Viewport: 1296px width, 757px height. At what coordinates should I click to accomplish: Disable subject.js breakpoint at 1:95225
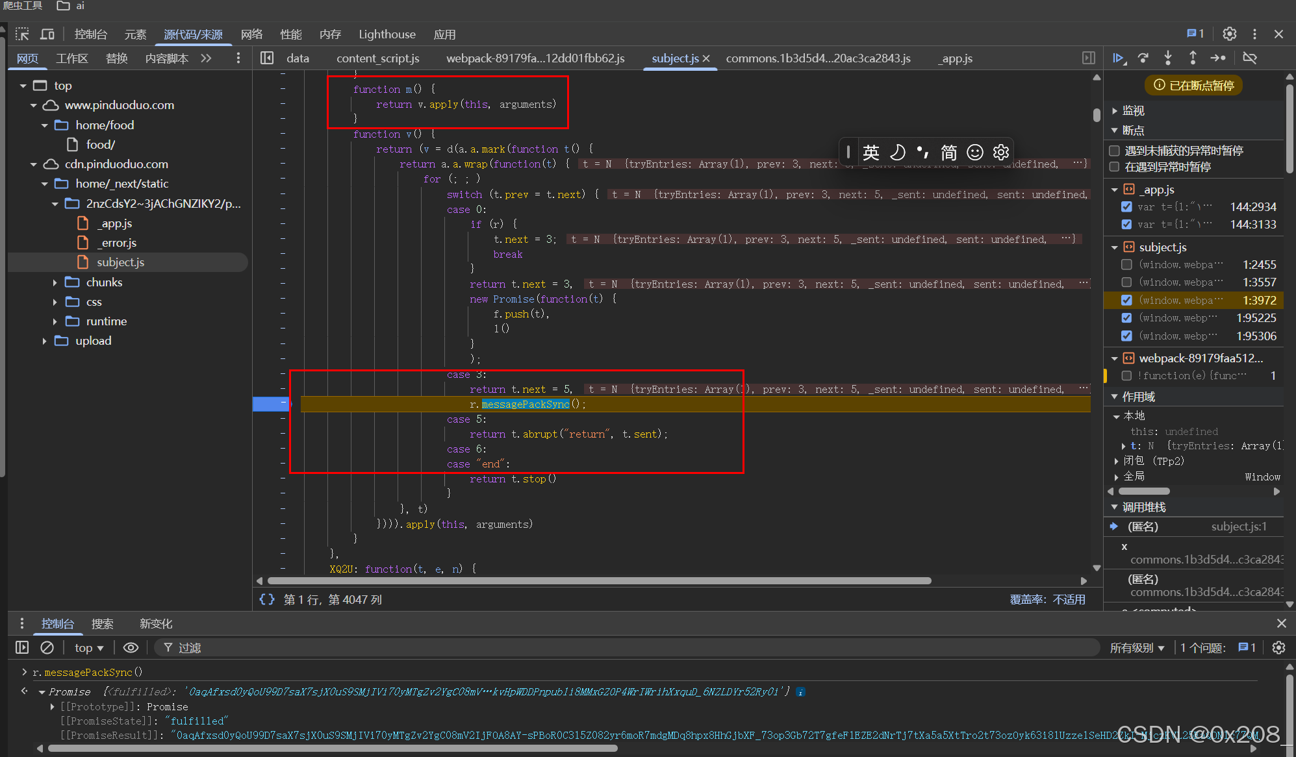[x=1126, y=317]
